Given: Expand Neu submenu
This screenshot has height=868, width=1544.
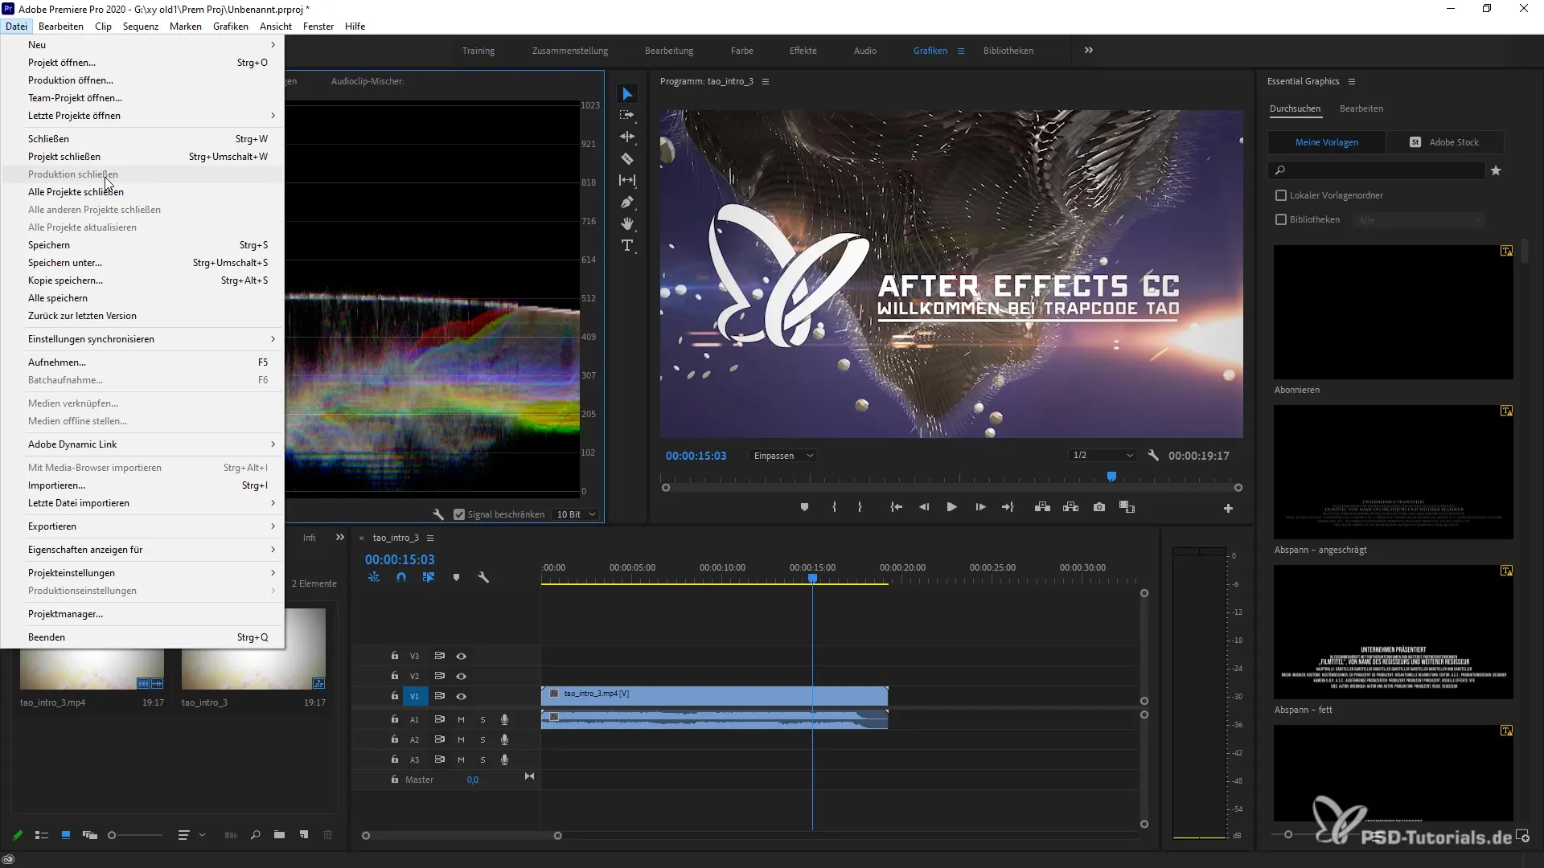Looking at the screenshot, I should click(x=151, y=45).
